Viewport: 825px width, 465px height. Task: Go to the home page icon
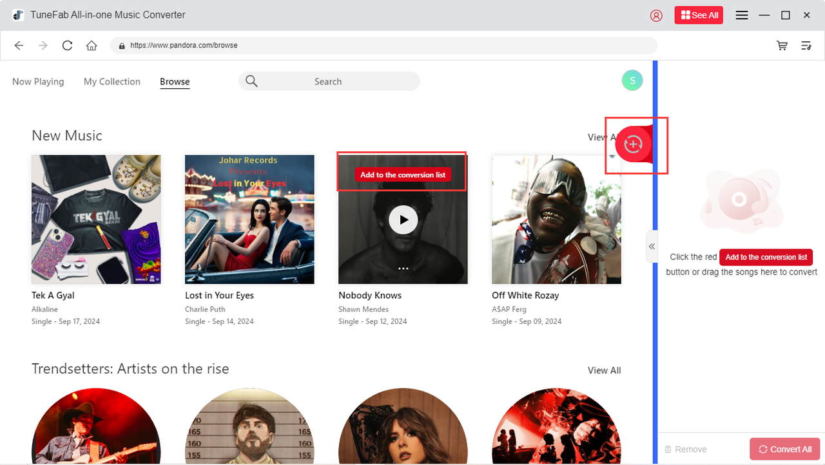coord(92,46)
